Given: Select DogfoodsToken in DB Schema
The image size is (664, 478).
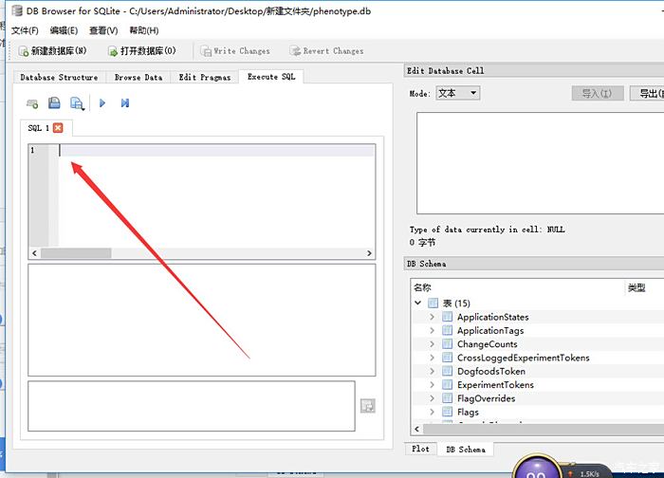Looking at the screenshot, I should click(x=491, y=371).
